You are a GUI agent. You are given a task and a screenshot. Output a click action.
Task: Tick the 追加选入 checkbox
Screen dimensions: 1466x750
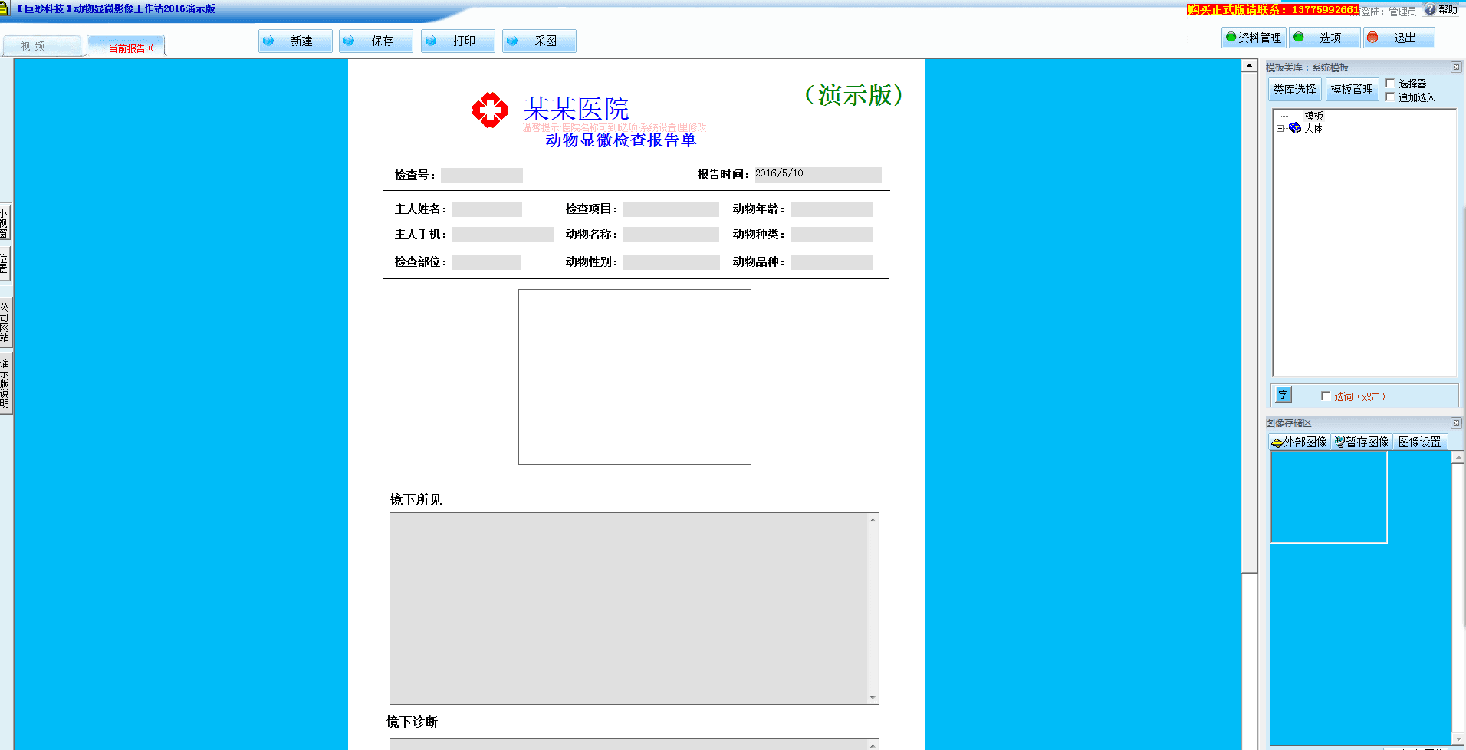point(1390,97)
